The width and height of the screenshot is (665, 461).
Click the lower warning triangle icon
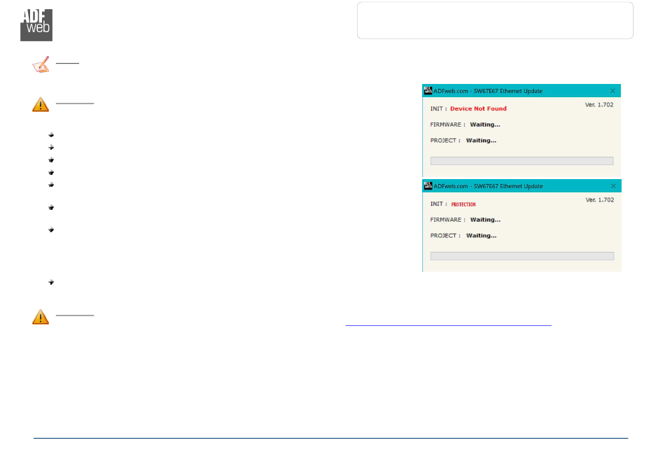click(41, 316)
